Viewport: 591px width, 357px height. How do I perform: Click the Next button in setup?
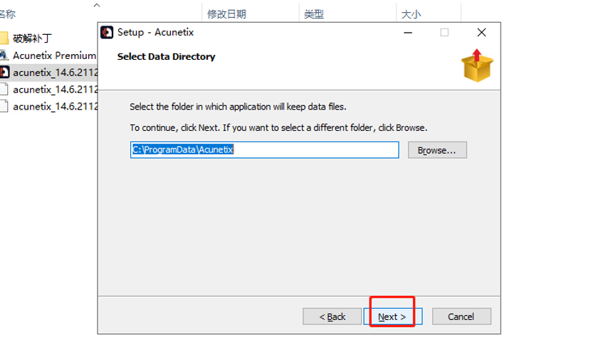(393, 316)
